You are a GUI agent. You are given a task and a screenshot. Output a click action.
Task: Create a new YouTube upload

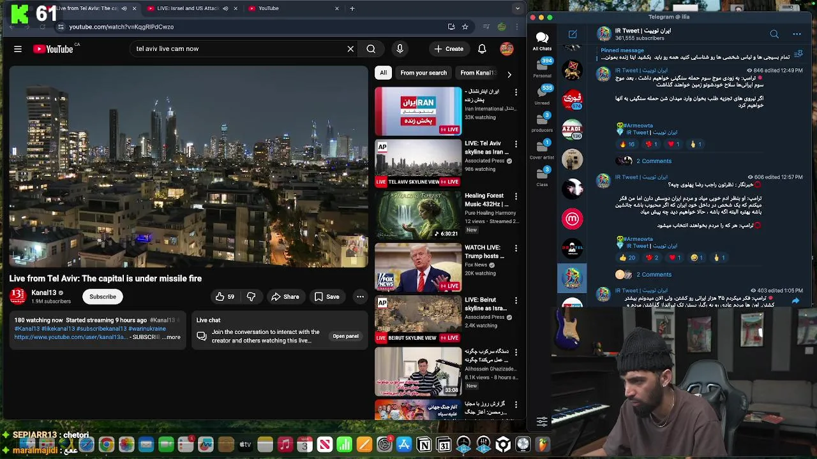pos(449,48)
